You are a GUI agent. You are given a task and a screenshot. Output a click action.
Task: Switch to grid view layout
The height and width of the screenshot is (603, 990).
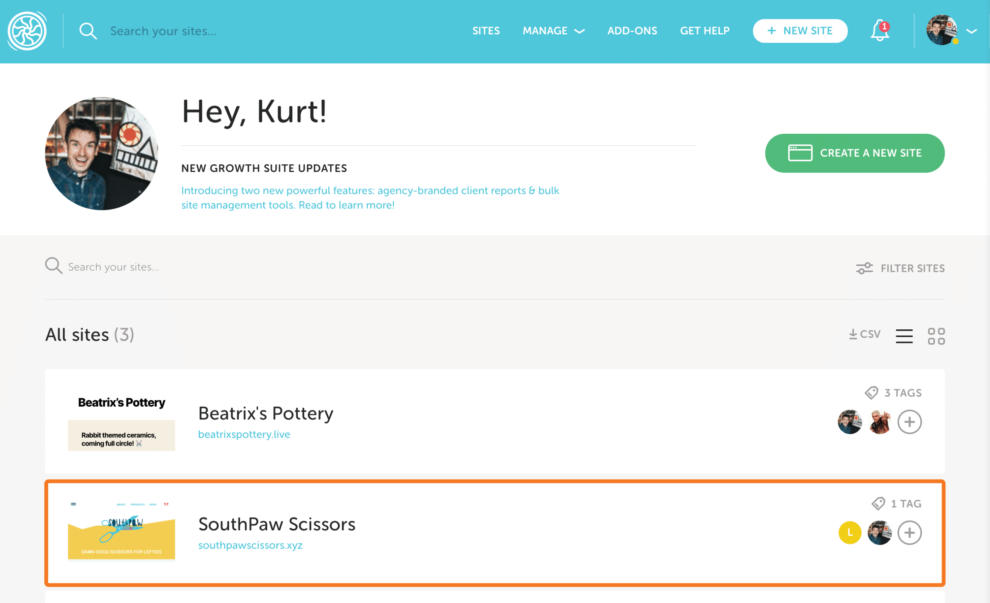[936, 336]
